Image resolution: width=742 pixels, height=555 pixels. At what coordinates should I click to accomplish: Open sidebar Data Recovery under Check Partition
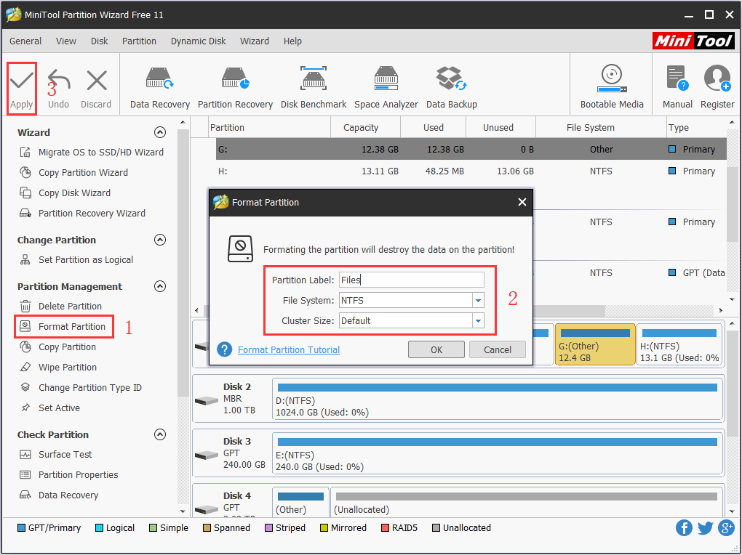59,495
